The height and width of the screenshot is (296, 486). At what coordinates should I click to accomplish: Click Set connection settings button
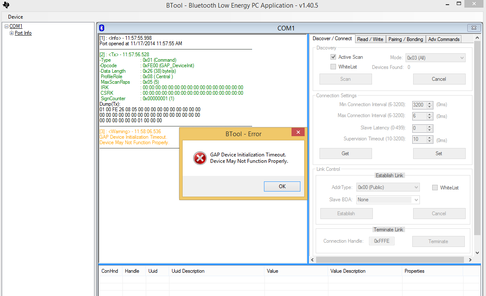(x=439, y=153)
